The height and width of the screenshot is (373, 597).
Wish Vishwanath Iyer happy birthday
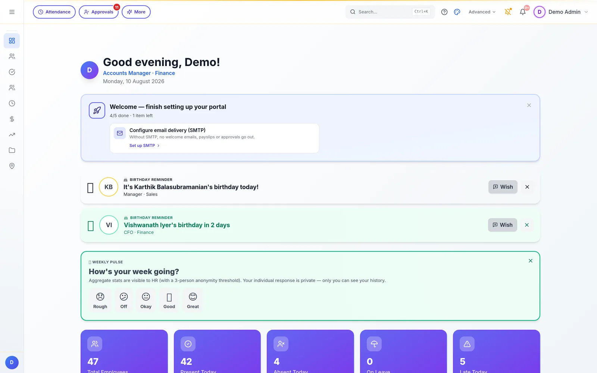502,225
